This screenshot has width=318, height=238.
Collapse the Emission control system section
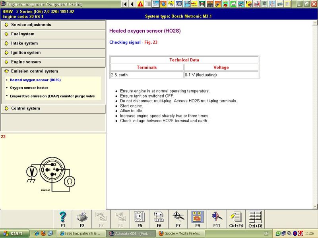(34, 71)
